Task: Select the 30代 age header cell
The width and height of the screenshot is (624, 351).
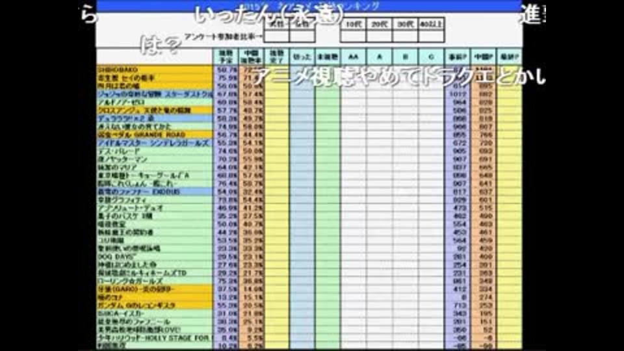Action: 405,24
